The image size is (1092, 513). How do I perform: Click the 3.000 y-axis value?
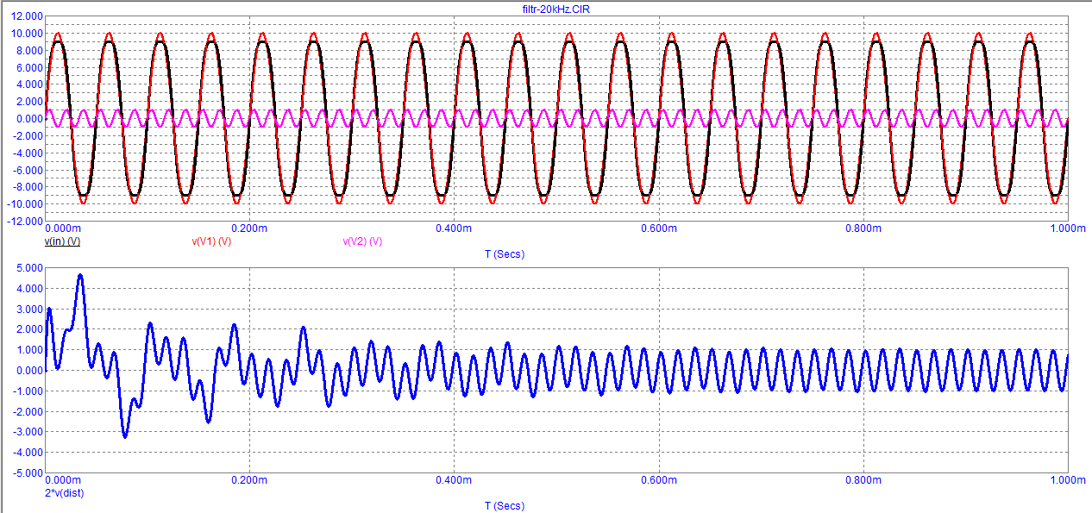(x=29, y=309)
